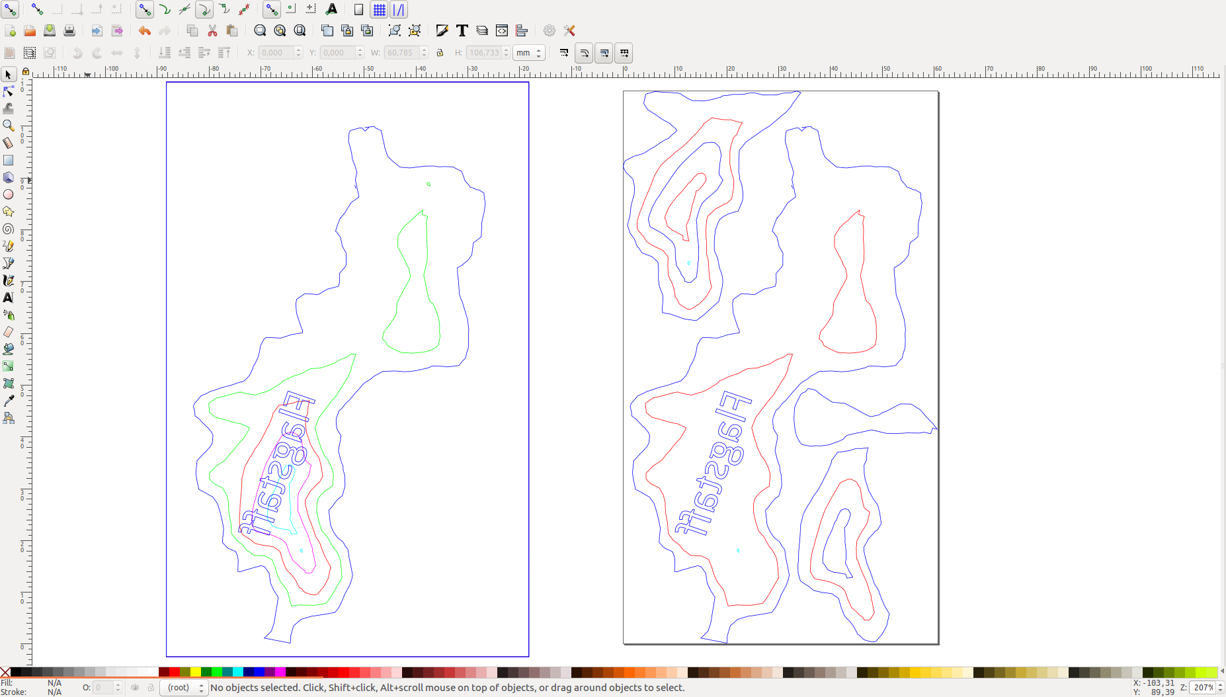This screenshot has height=697, width=1226.
Task: Select the Measure ruler tool
Action: pyautogui.click(x=9, y=143)
